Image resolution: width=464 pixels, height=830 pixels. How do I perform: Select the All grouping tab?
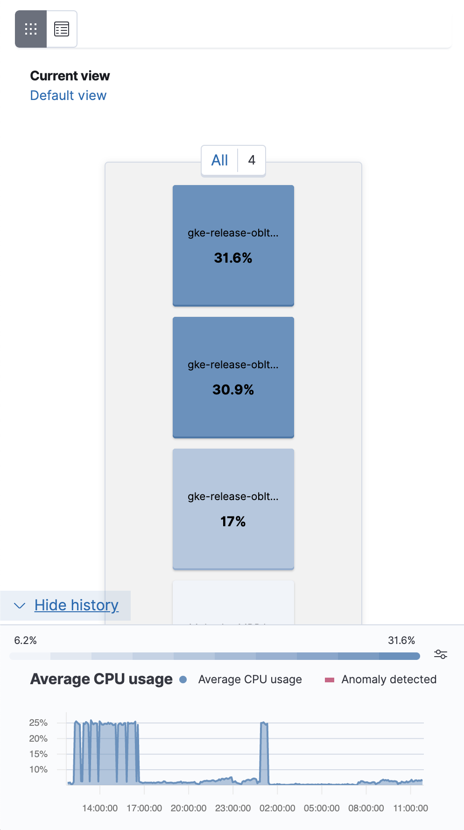219,160
